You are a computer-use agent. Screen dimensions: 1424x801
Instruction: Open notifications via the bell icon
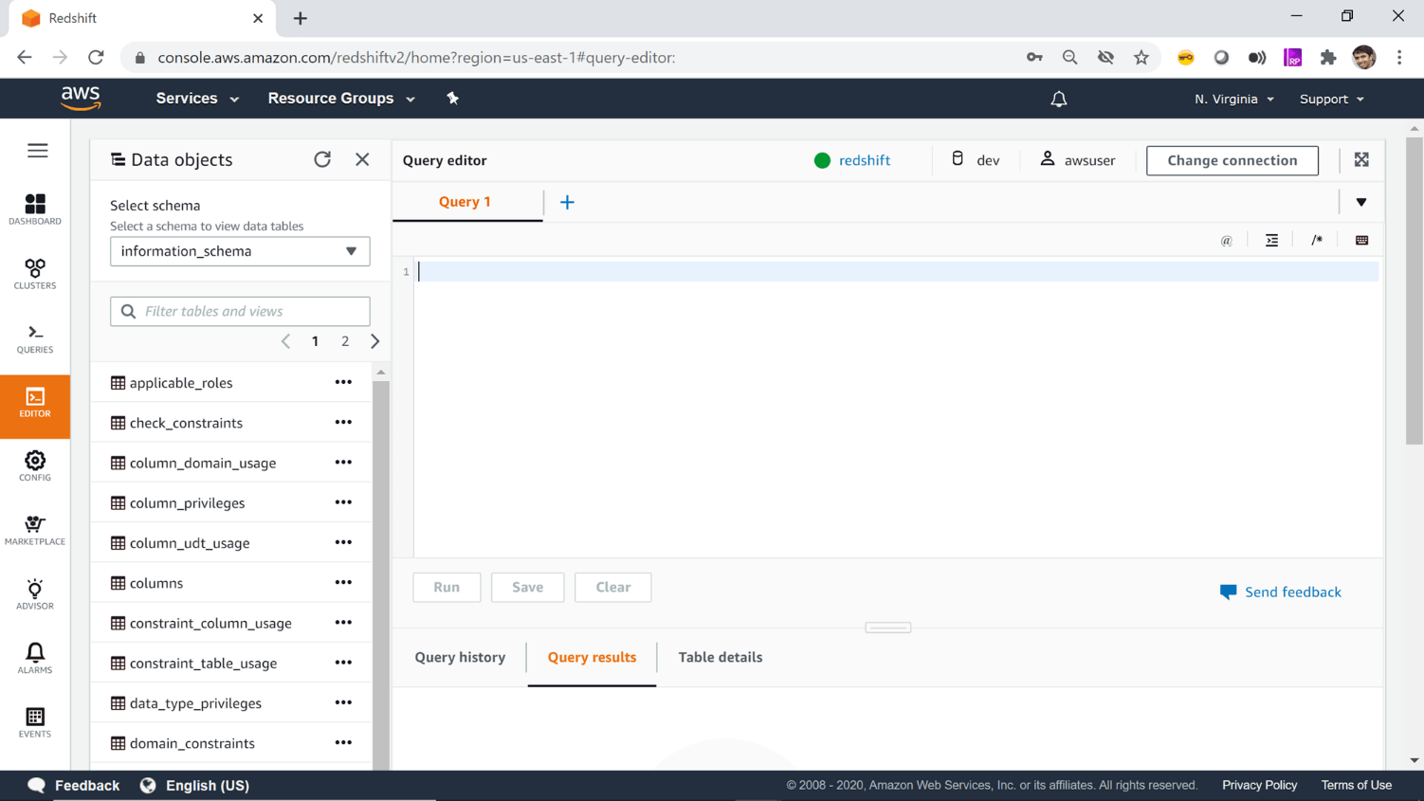[1059, 99]
